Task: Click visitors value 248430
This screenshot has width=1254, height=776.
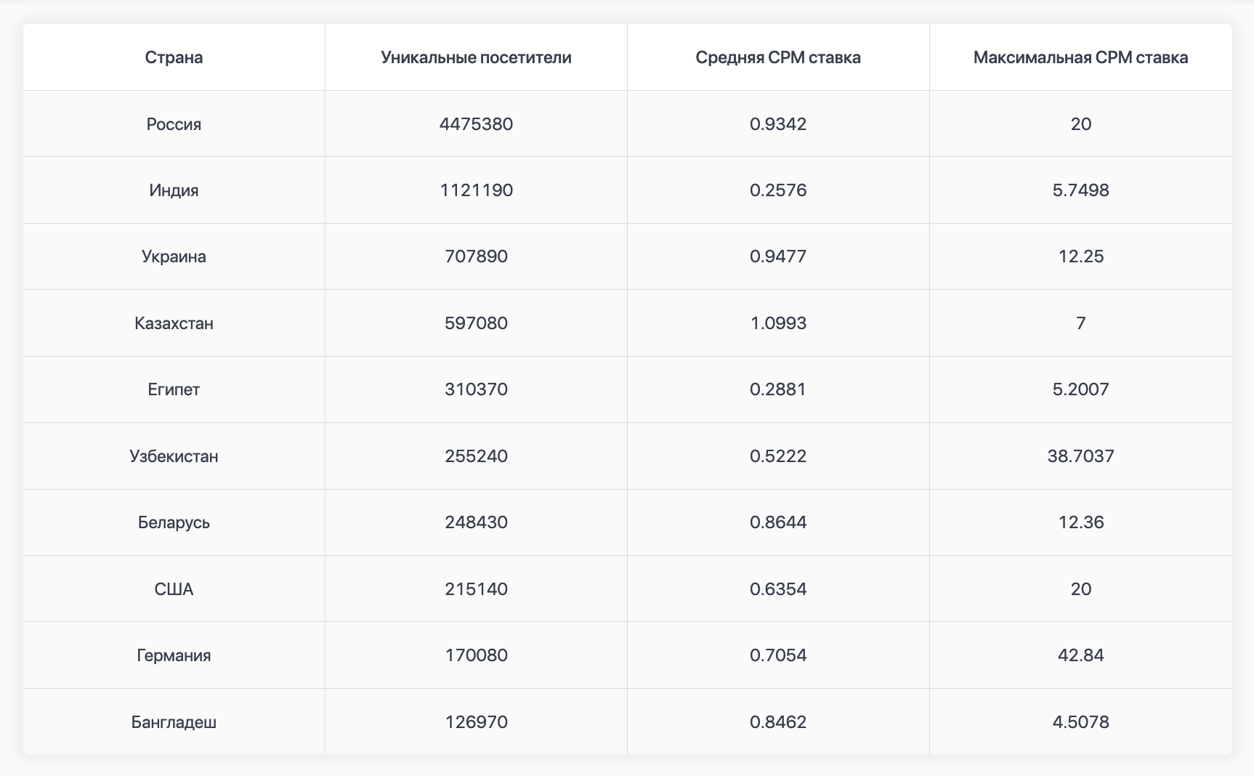Action: coord(476,522)
